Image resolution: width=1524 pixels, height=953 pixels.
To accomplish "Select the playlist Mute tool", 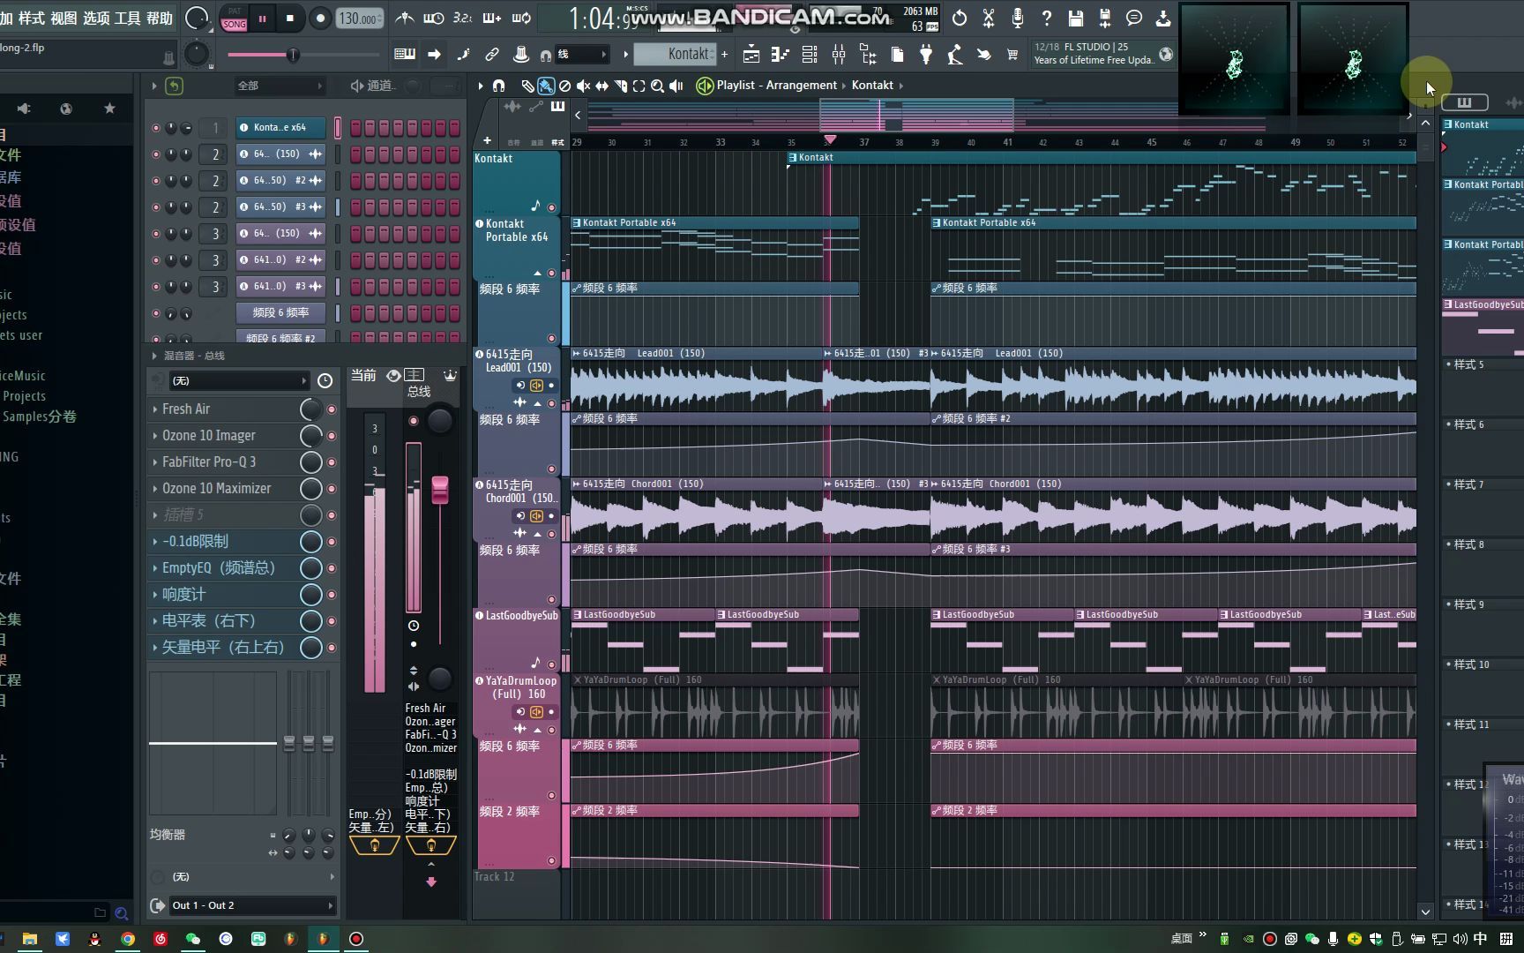I will [583, 86].
